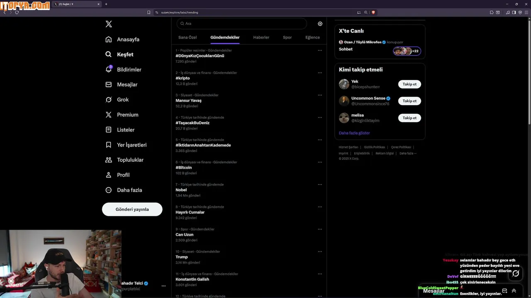The height and width of the screenshot is (298, 531).
Task: Open Premium subscription page
Action: [x=122, y=115]
